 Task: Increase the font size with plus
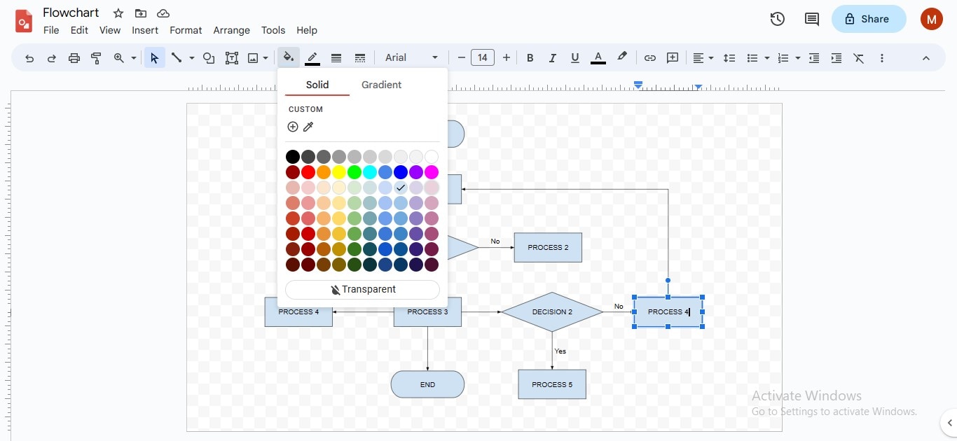pos(507,58)
